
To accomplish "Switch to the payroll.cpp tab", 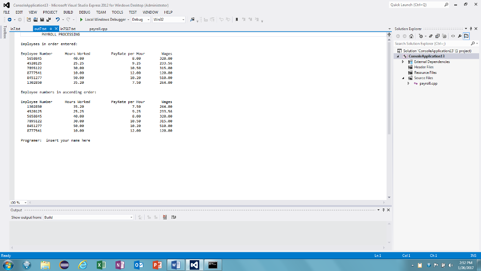I will [x=99, y=28].
